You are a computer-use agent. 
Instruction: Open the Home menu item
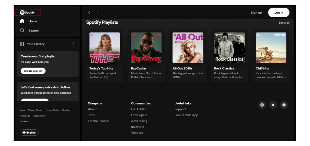point(33,21)
